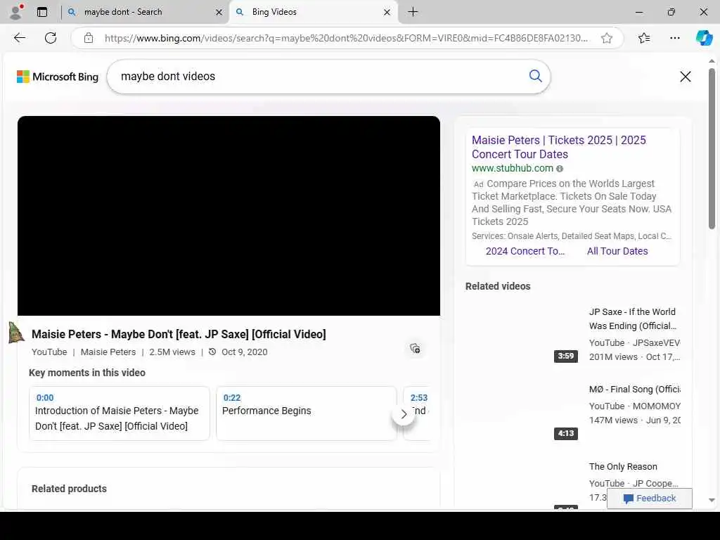Close the video detail view
The width and height of the screenshot is (720, 540).
click(x=685, y=77)
